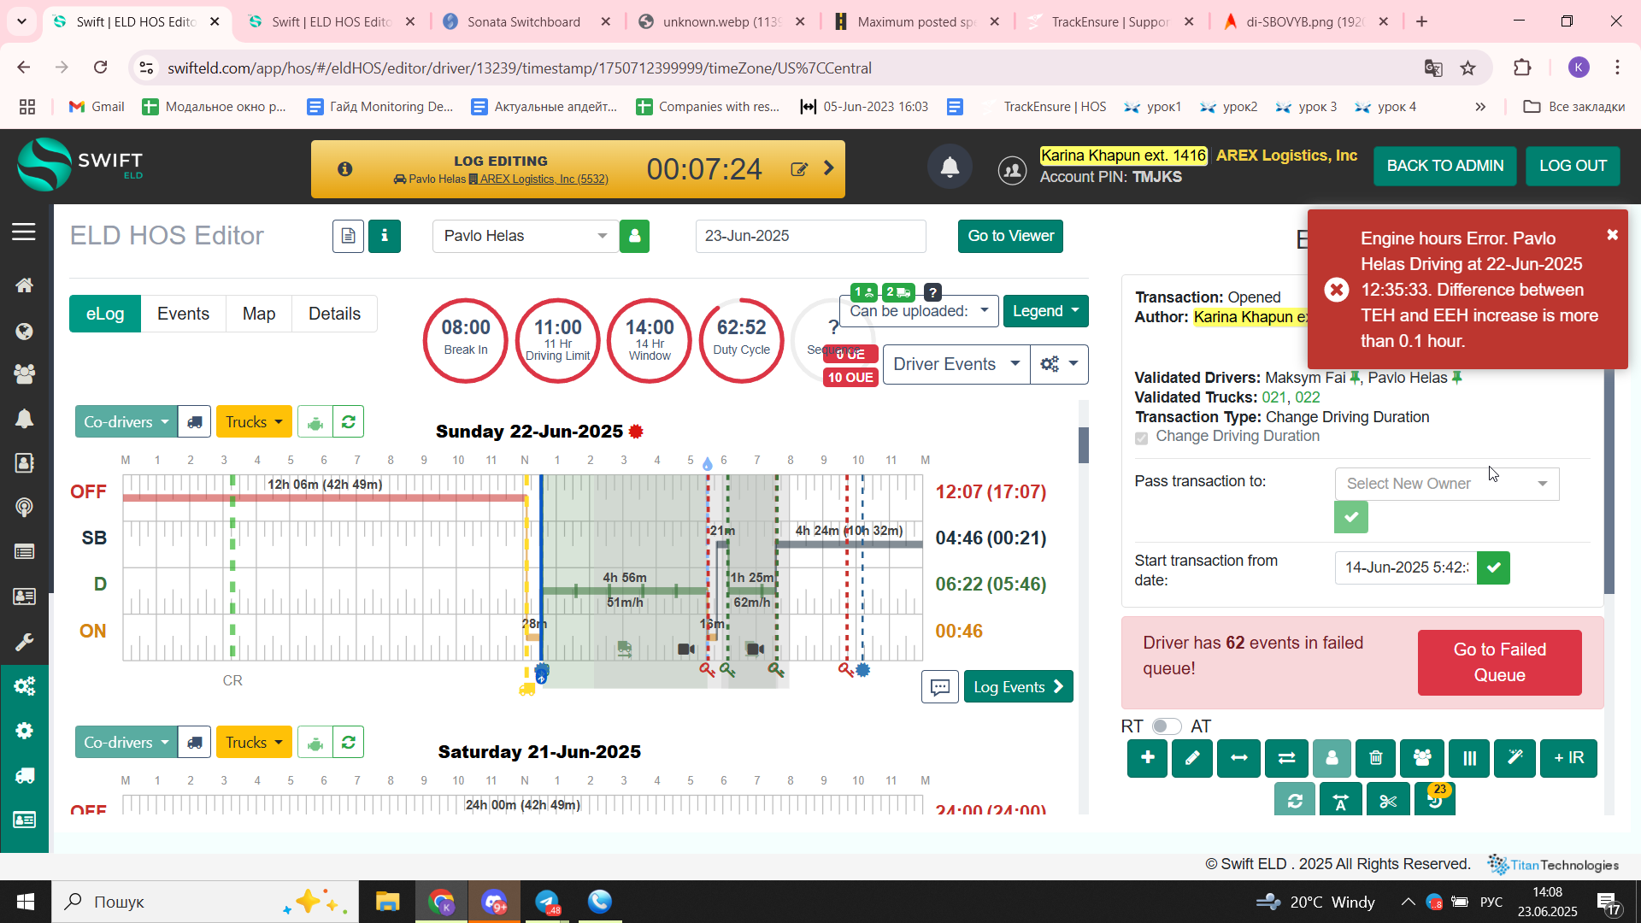
Task: Open the notifications bell in header
Action: 949,167
